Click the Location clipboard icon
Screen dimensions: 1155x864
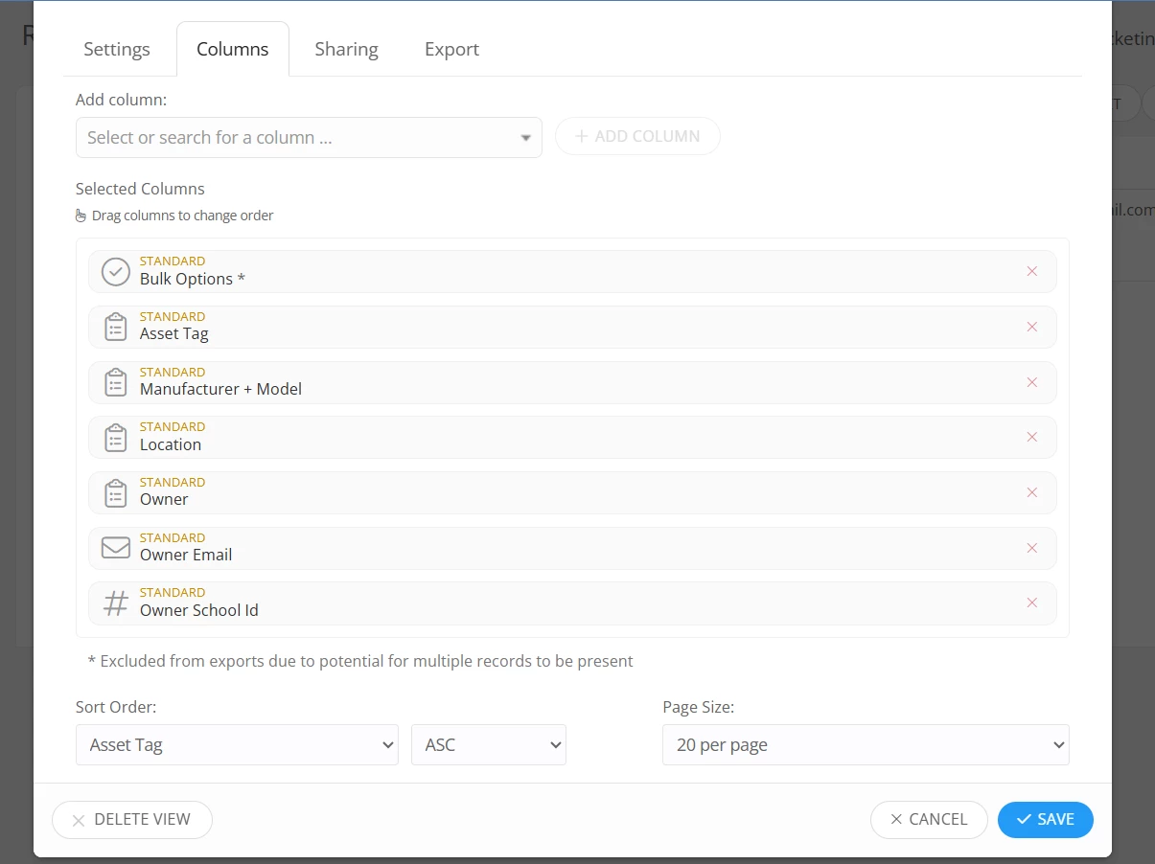[x=116, y=437]
